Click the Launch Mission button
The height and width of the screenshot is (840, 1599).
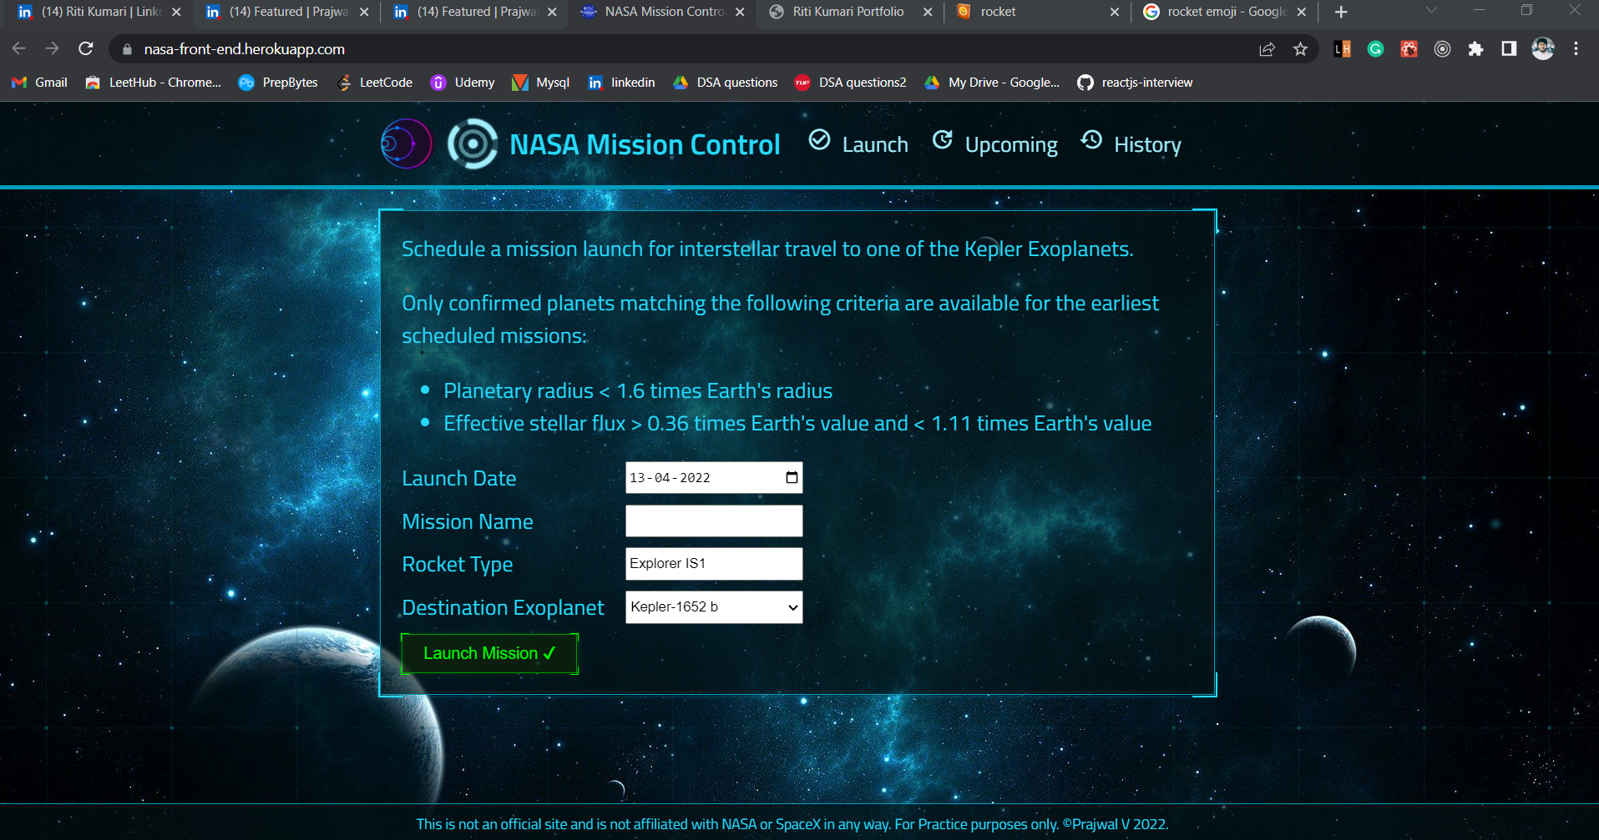click(x=489, y=653)
